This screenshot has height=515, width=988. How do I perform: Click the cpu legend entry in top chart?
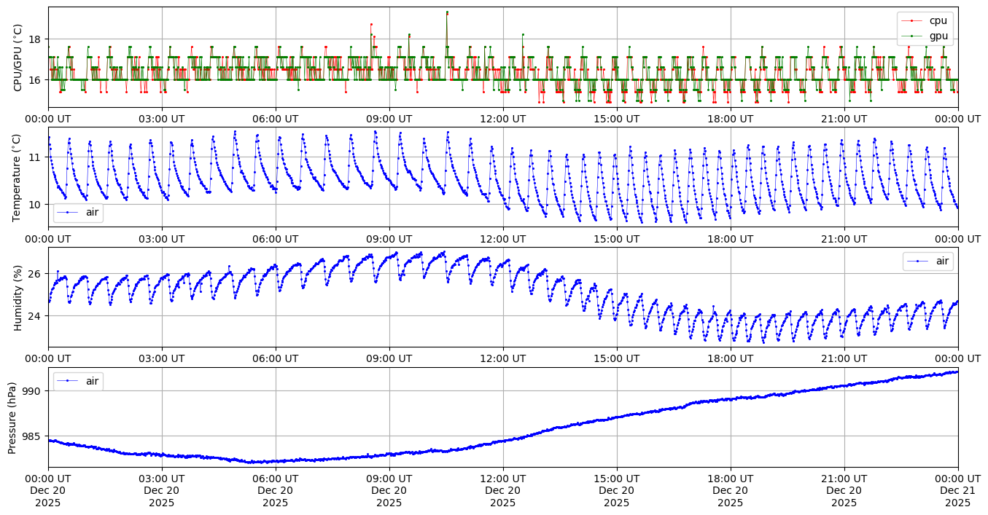tap(938, 20)
